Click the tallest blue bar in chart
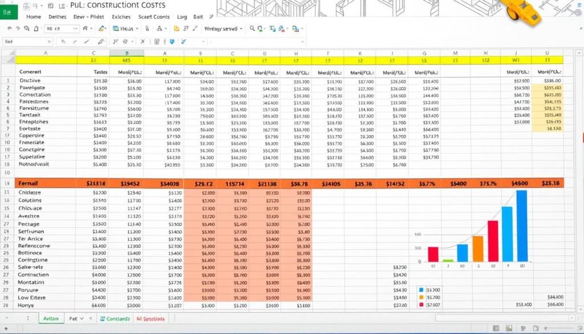Screen dimensions: 584x334 (521, 226)
